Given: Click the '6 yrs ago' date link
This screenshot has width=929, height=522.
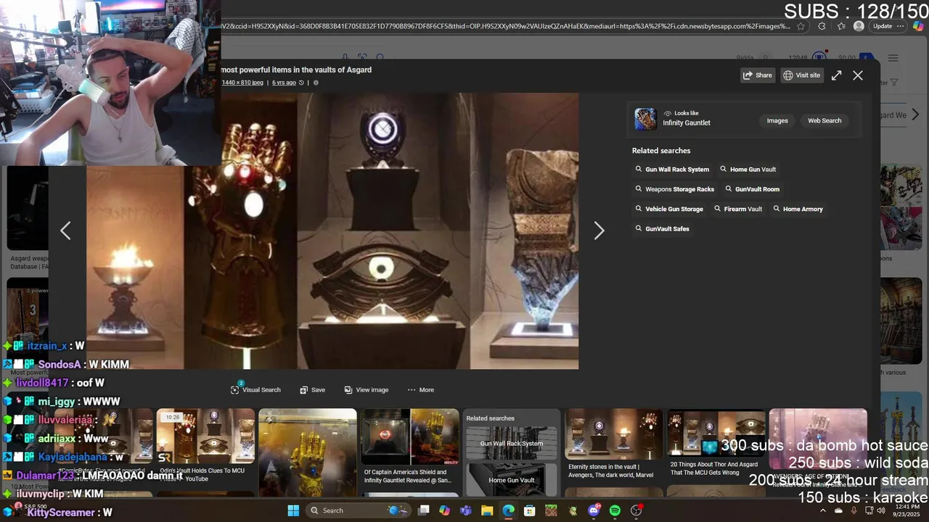Looking at the screenshot, I should [x=284, y=83].
